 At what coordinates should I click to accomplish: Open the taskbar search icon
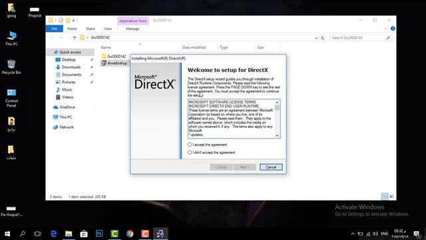pyautogui.click(x=23, y=233)
